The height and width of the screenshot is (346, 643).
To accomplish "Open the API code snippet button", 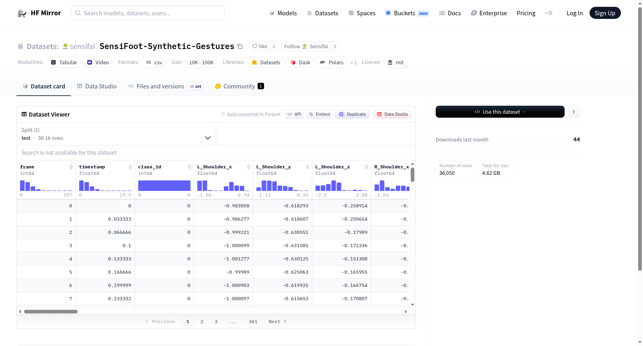I will coord(294,114).
